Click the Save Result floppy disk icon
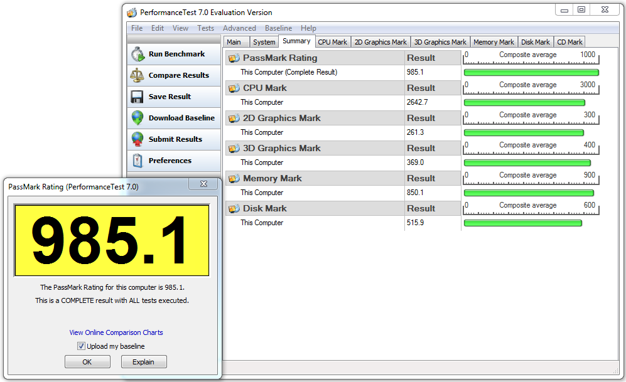 (137, 97)
